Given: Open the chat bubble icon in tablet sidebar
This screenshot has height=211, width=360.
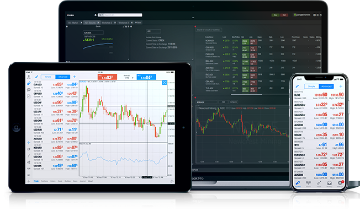Looking at the screenshot, I should tap(29, 90).
